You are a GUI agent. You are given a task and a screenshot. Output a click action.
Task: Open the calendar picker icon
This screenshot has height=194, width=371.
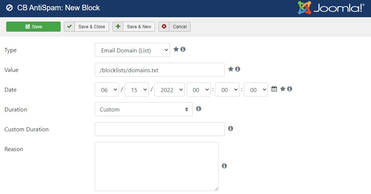(274, 89)
